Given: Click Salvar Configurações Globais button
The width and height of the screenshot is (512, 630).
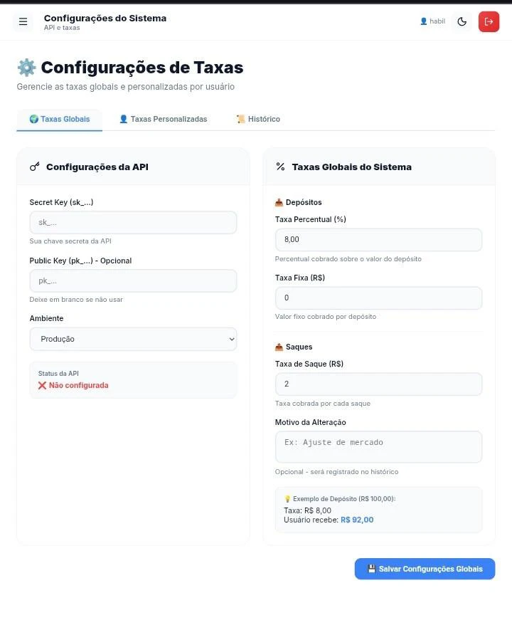Looking at the screenshot, I should pyautogui.click(x=425, y=569).
